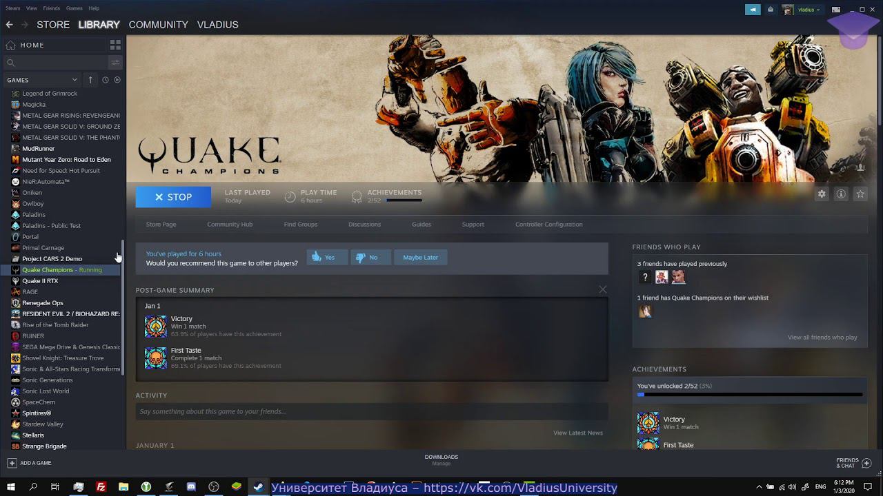Click View Latest News
Screen dimensions: 883x496
(578, 433)
